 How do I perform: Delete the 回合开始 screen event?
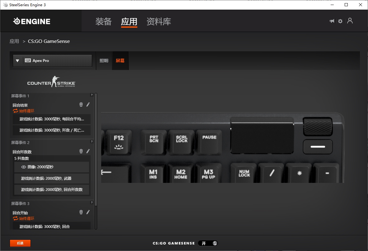tap(81, 212)
